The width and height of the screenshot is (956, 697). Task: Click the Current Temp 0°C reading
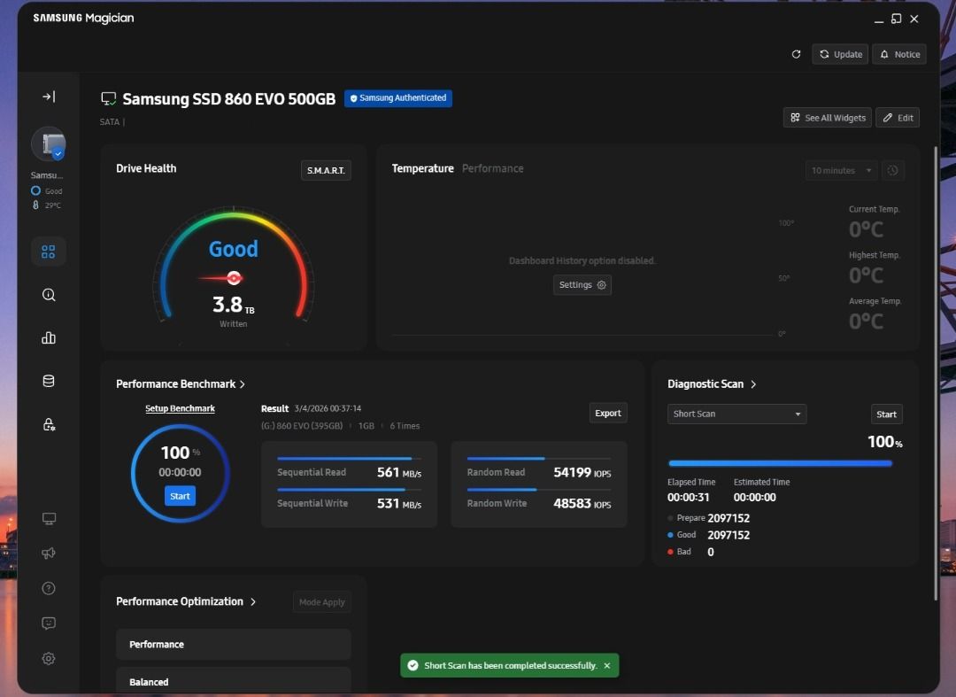click(866, 229)
